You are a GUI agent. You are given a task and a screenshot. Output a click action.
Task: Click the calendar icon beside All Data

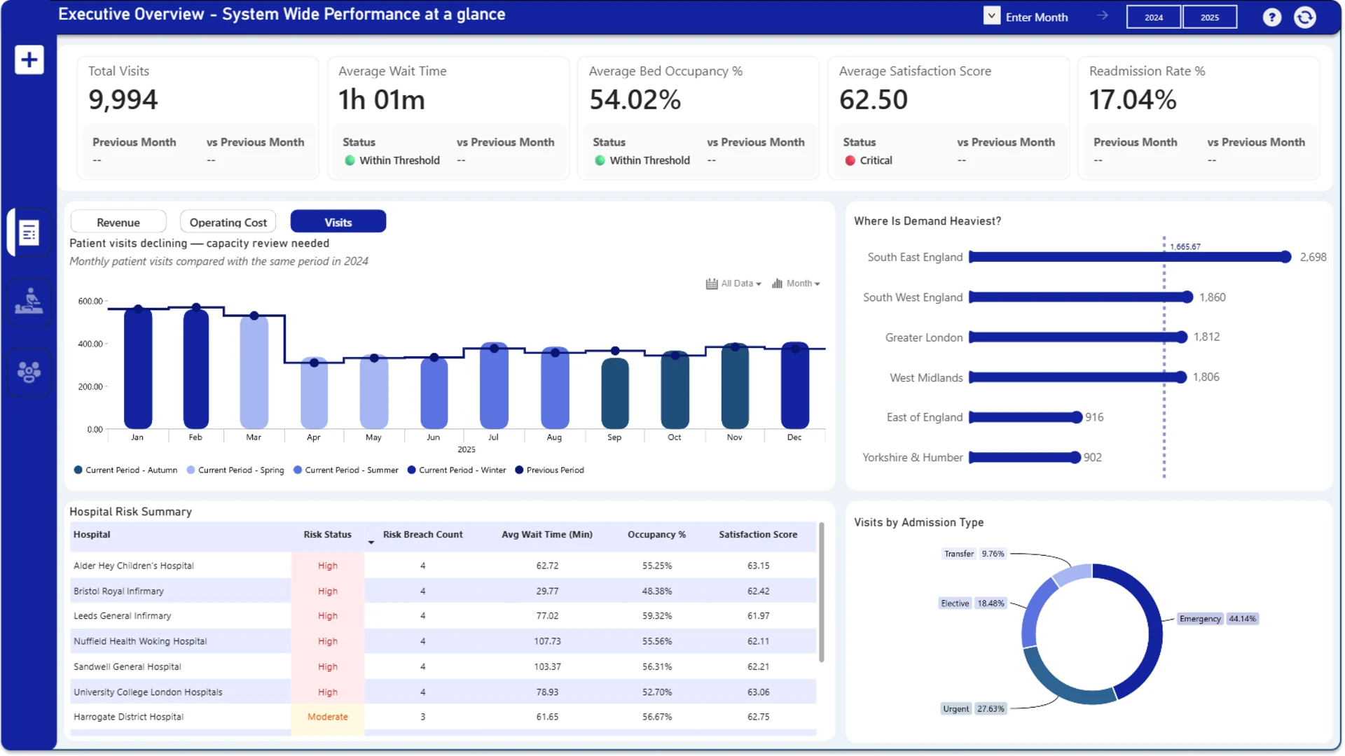pos(712,283)
